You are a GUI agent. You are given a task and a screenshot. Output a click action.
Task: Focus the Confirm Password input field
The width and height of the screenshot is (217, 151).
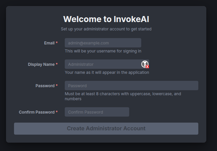pos(97,112)
